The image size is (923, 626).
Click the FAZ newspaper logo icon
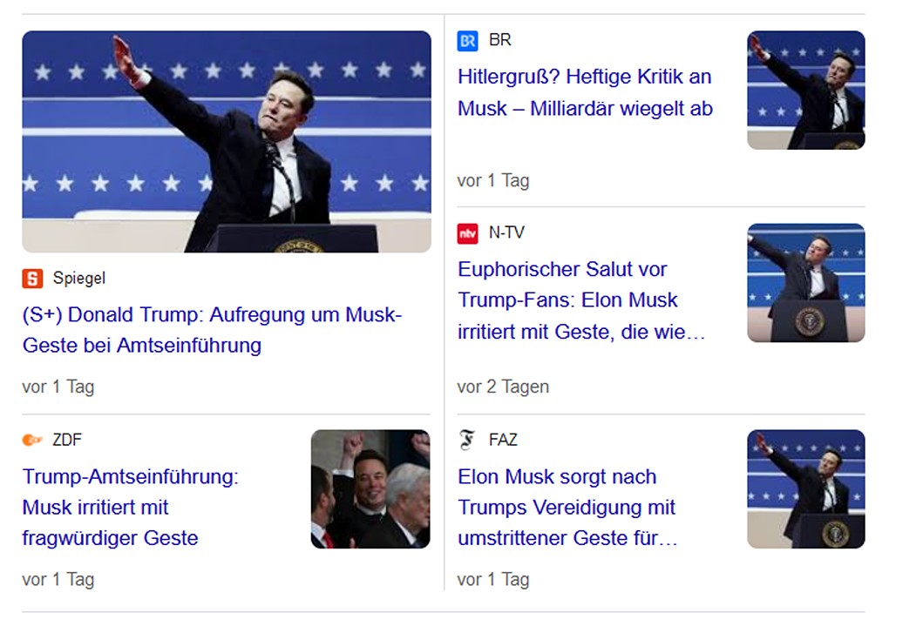[x=468, y=441]
